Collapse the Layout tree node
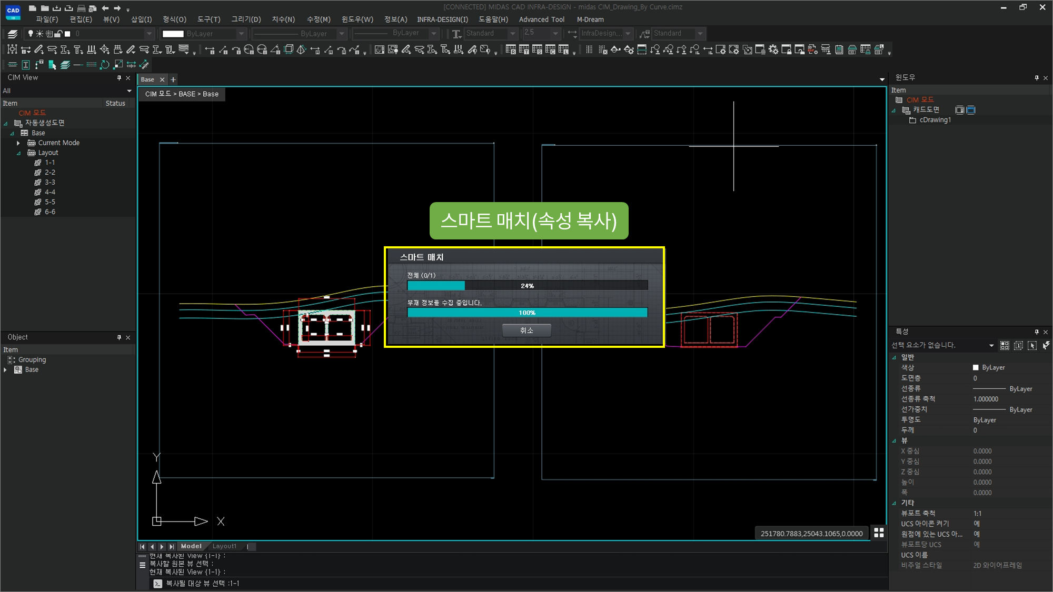The image size is (1053, 592). [x=18, y=153]
